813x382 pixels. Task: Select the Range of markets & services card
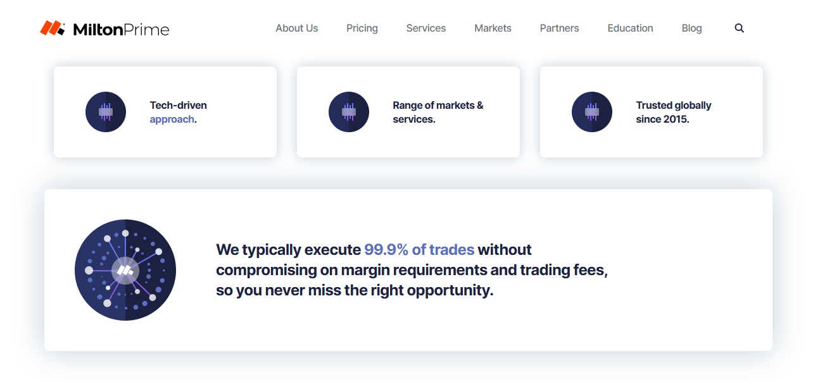coord(408,112)
